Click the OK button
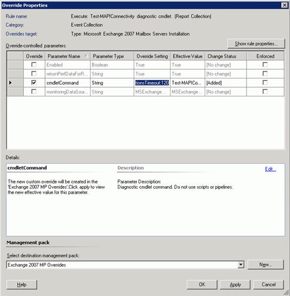This screenshot has width=290, height=296. coord(202,285)
